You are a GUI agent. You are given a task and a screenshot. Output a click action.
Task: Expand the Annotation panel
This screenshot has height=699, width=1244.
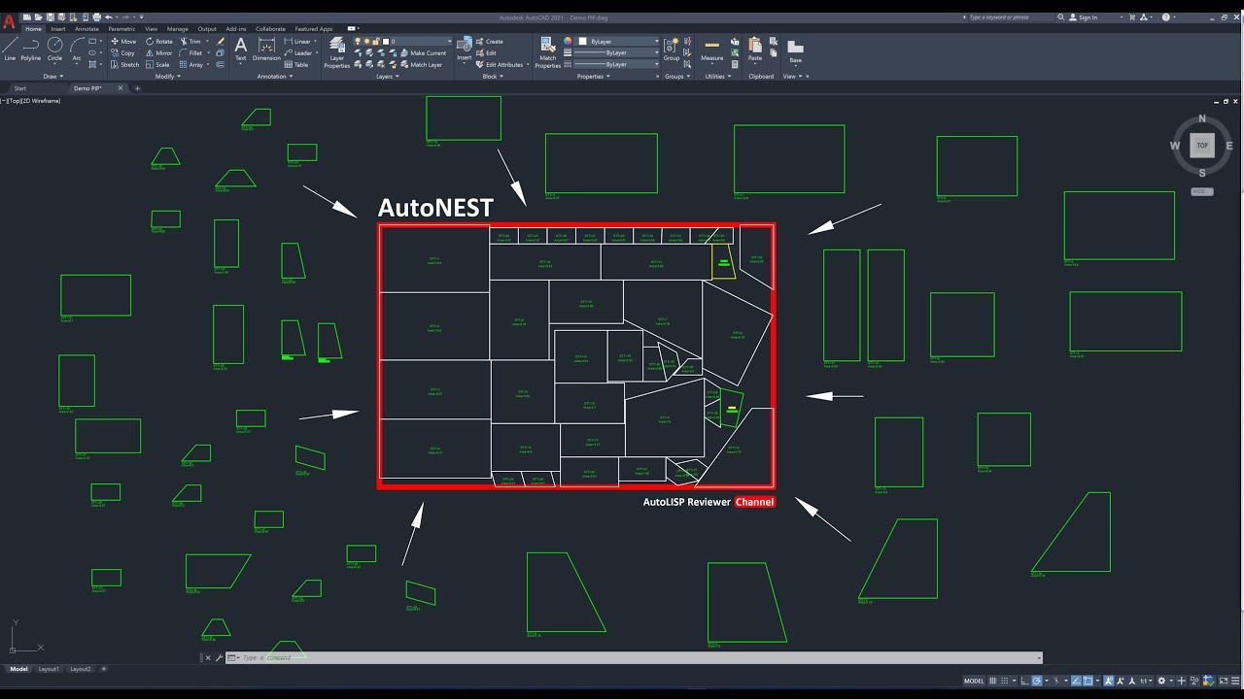tap(274, 76)
